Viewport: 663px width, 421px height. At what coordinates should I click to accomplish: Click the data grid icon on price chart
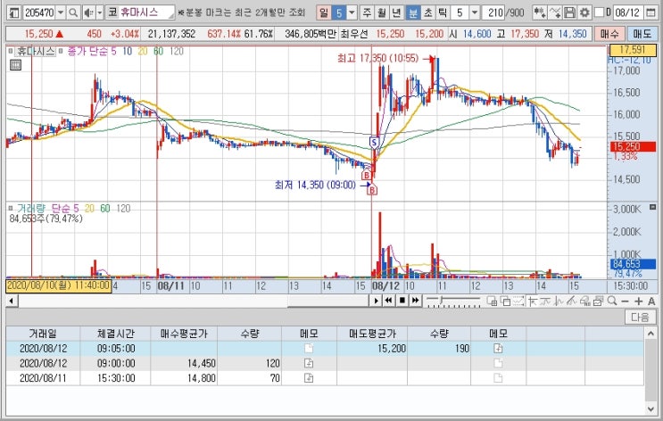tap(15, 65)
